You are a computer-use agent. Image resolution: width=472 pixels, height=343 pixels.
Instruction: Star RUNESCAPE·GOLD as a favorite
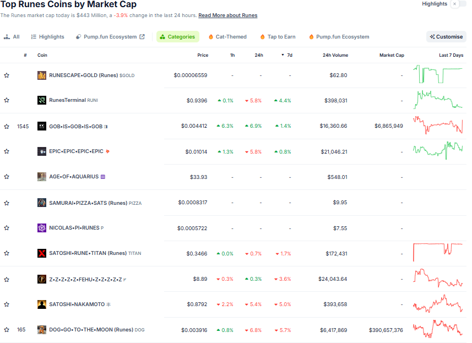tap(6, 75)
